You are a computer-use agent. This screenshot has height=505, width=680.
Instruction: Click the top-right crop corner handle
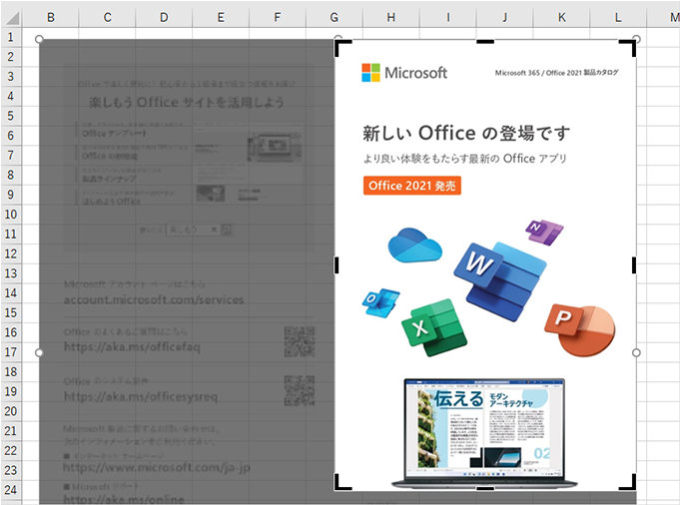point(628,48)
